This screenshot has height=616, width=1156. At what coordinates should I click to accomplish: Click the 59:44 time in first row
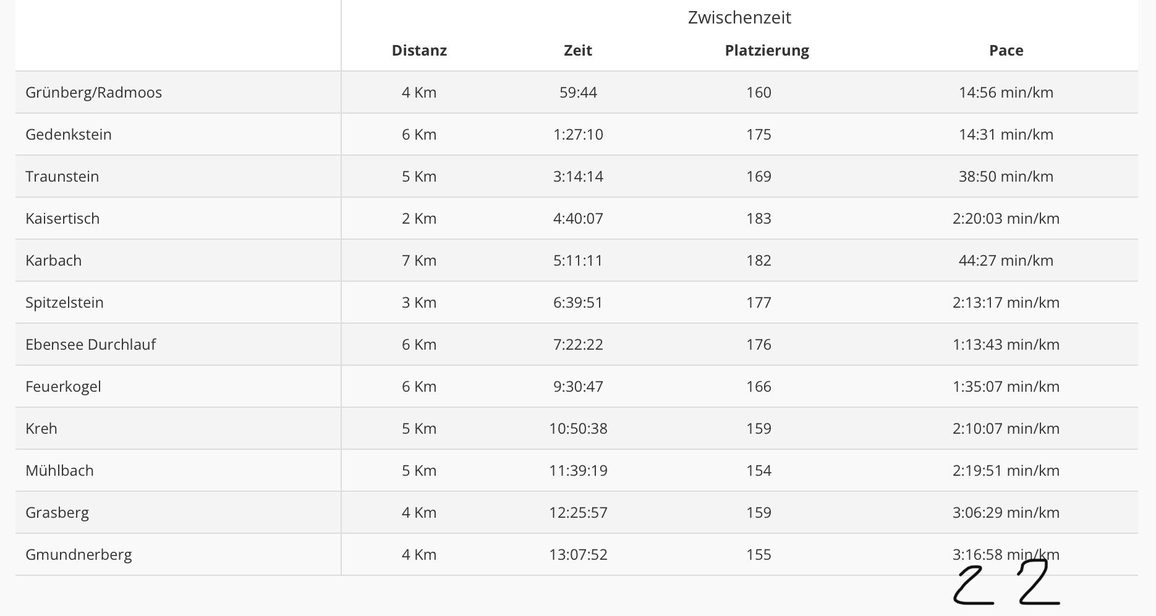click(x=578, y=93)
